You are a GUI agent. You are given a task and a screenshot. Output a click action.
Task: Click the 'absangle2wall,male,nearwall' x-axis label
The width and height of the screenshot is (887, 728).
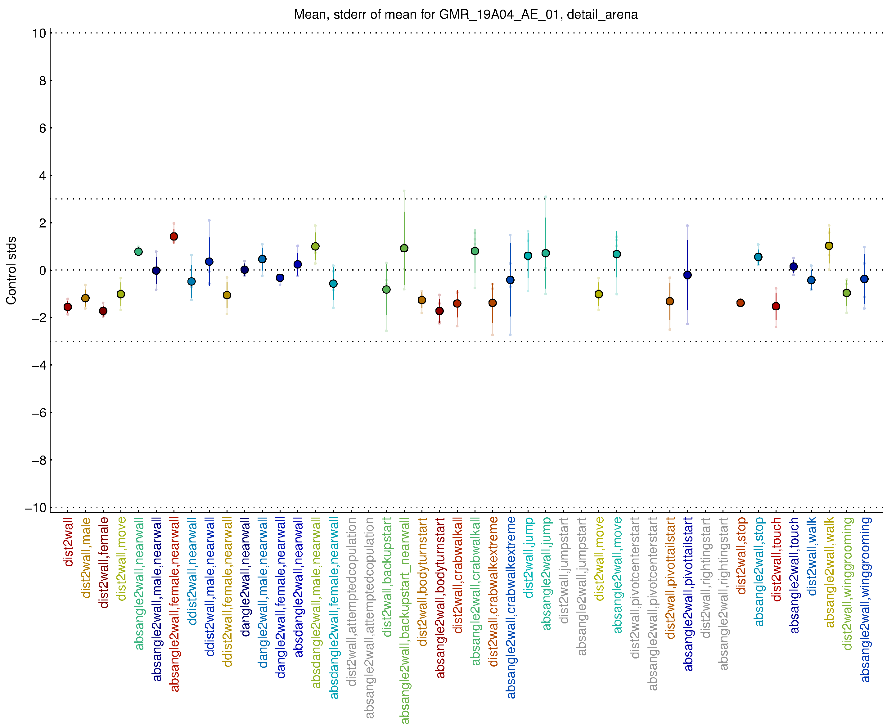click(x=156, y=599)
